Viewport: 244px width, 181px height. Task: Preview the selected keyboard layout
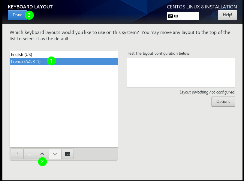pyautogui.click(x=68, y=154)
